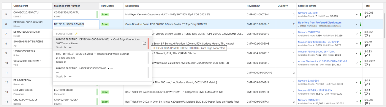The height and width of the screenshot is (107, 386).
Task: Click Original Part column header
Action: tap(32, 6)
